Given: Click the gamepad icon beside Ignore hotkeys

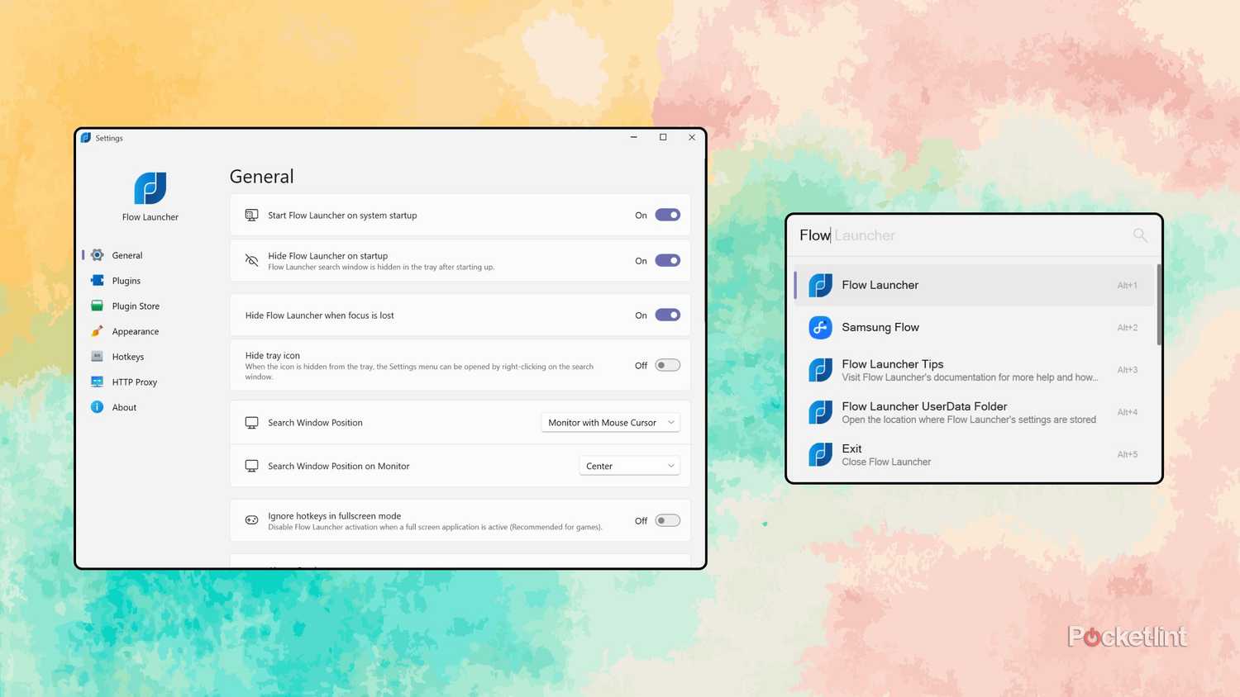Looking at the screenshot, I should tap(251, 520).
